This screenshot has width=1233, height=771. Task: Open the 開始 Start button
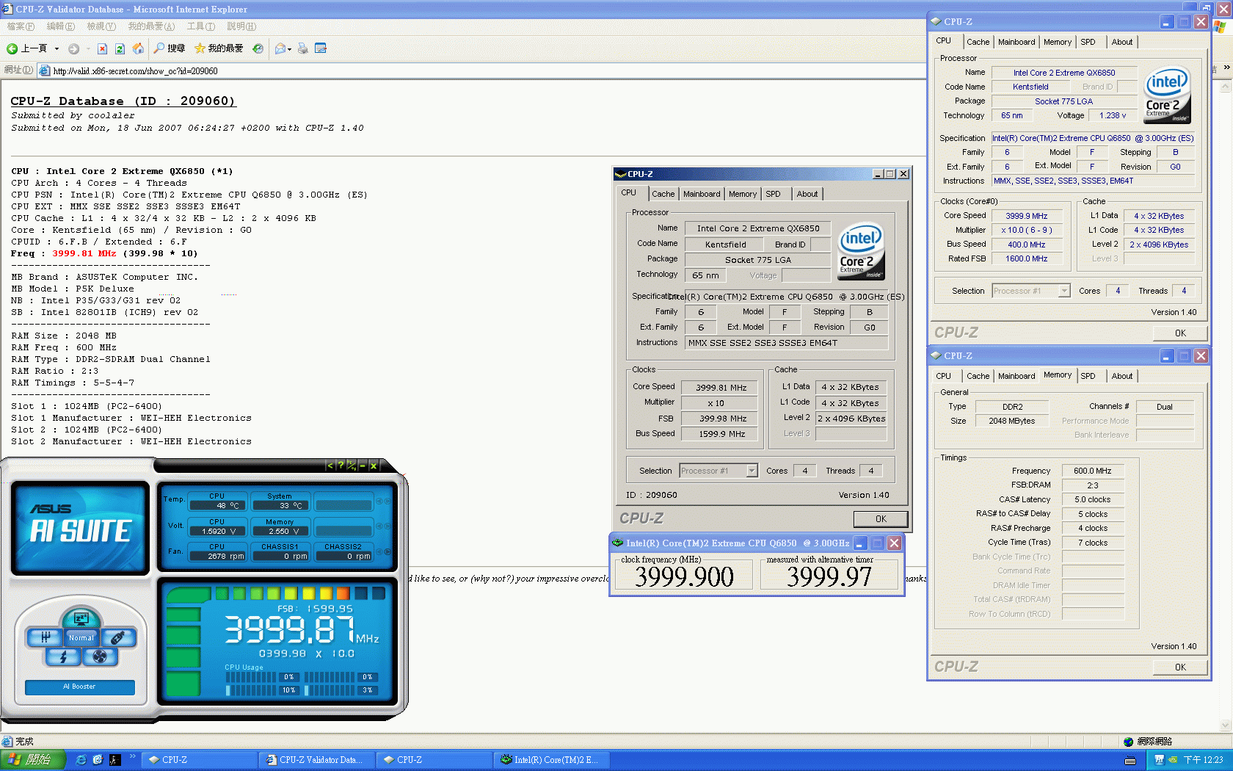pos(32,760)
